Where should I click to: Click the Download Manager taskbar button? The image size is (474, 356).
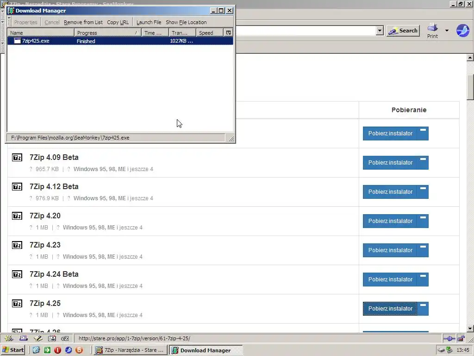pyautogui.click(x=206, y=350)
